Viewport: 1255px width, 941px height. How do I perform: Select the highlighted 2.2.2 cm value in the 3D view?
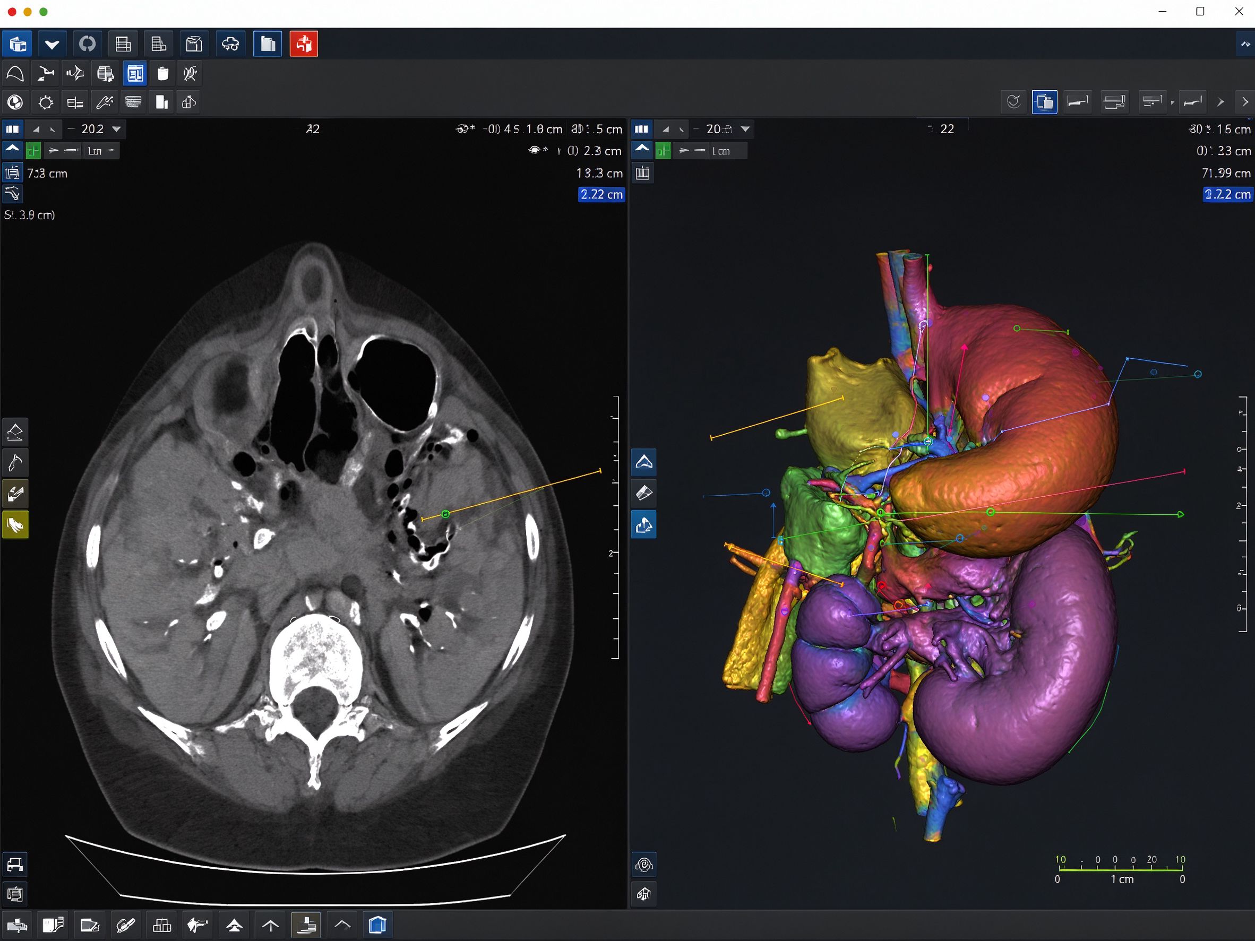pos(1227,195)
